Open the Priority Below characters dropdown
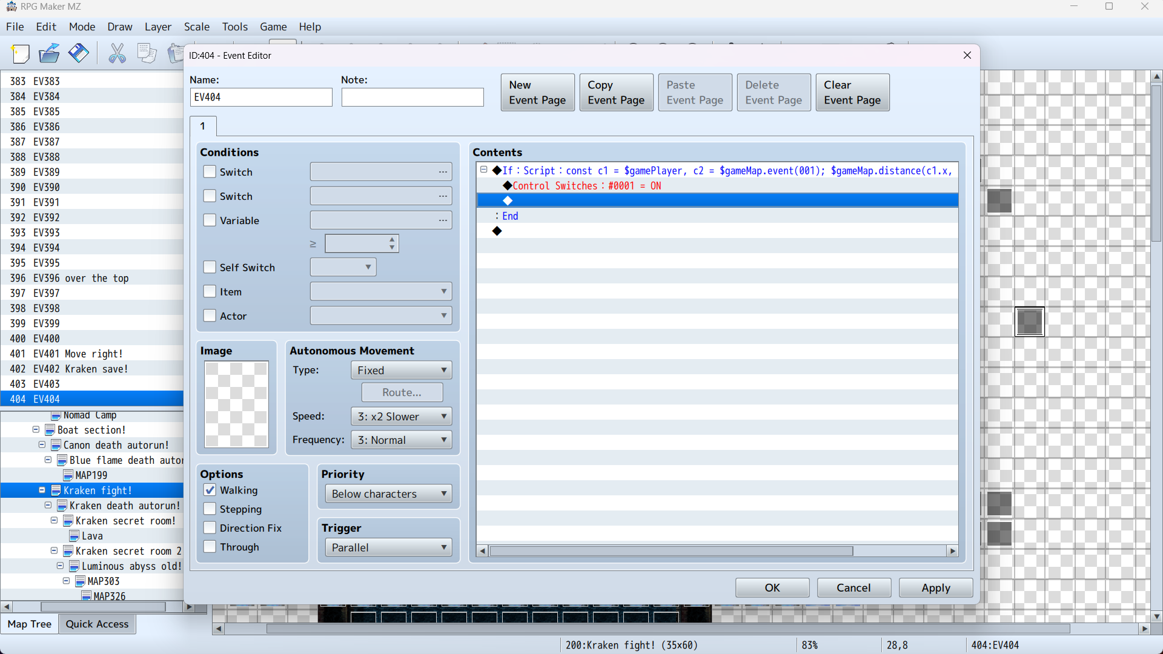 388,494
